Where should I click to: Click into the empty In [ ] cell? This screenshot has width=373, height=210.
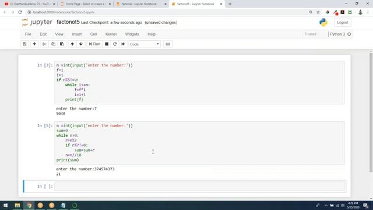click(x=199, y=186)
